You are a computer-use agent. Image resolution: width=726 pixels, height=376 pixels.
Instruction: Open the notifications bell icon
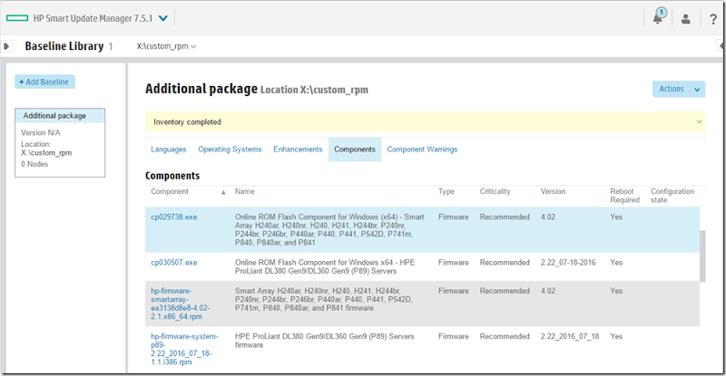(x=658, y=17)
